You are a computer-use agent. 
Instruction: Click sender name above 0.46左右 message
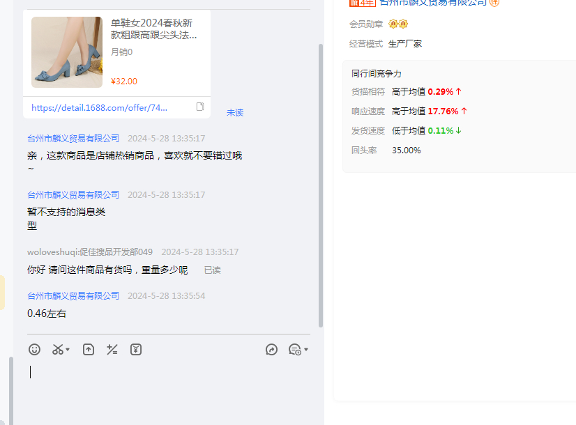pos(73,296)
